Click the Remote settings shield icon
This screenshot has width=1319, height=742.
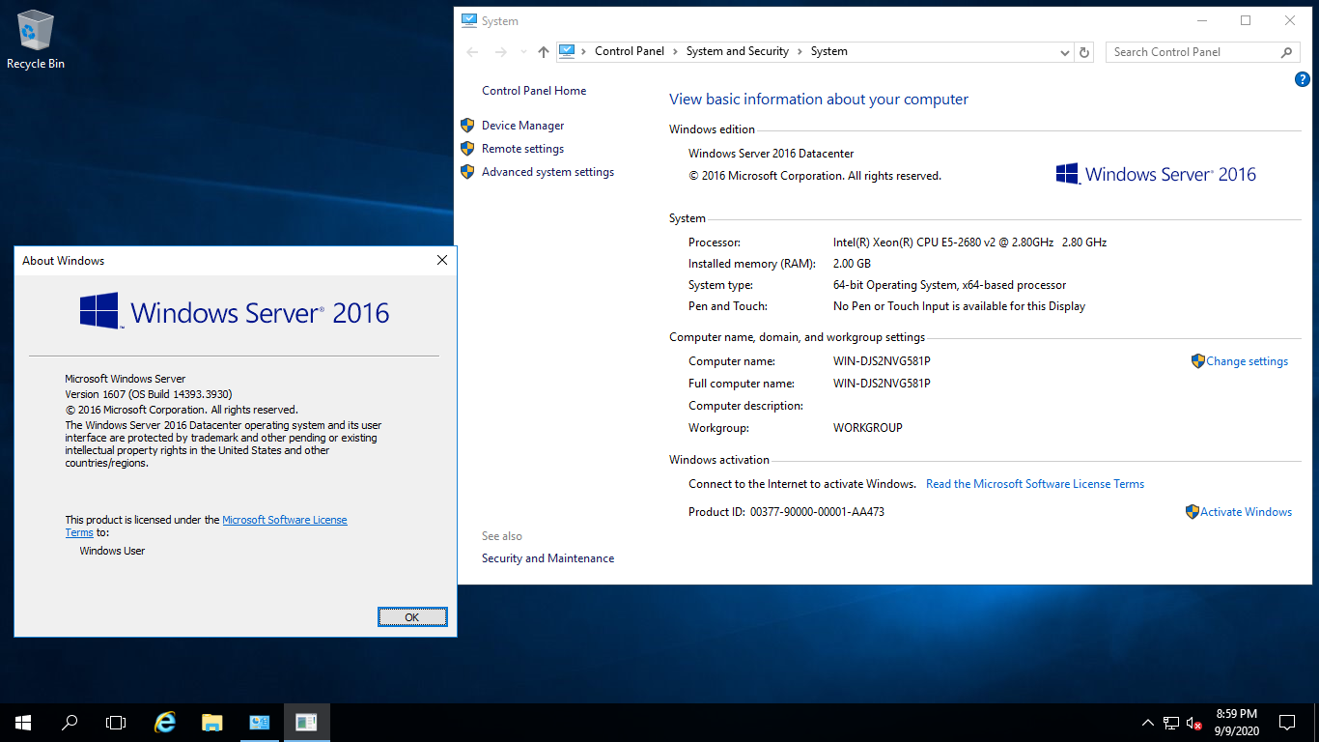(x=467, y=148)
